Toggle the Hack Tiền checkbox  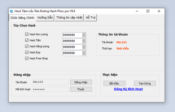(27, 40)
